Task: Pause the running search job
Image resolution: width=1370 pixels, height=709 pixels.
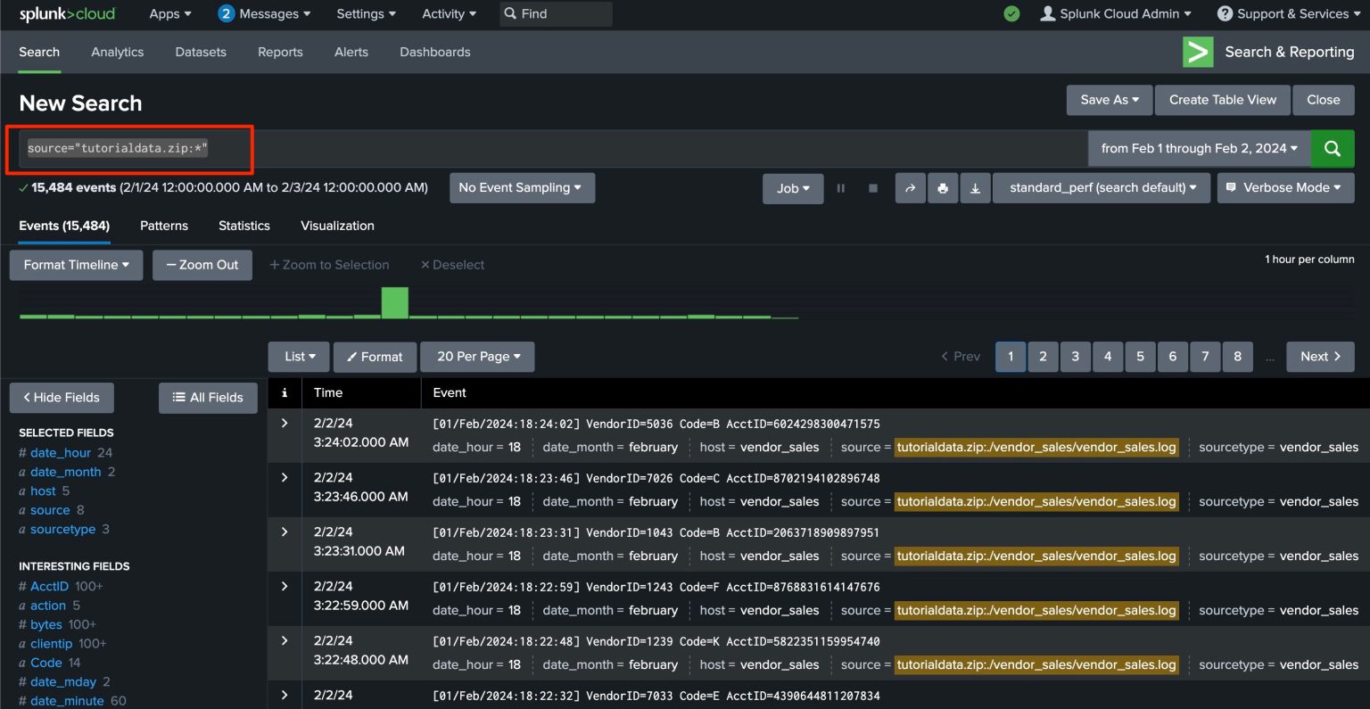Action: (x=839, y=187)
